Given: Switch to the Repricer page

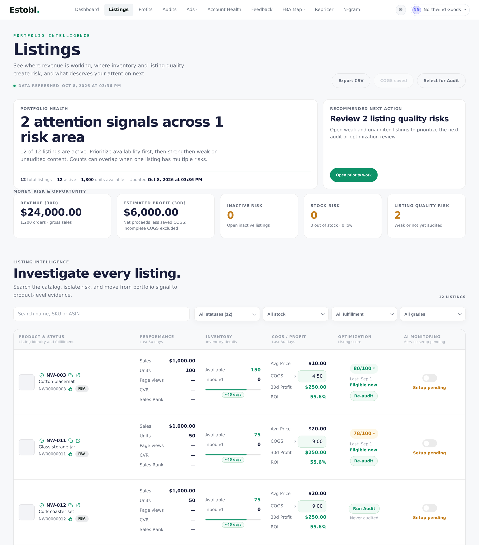Looking at the screenshot, I should coord(324,10).
